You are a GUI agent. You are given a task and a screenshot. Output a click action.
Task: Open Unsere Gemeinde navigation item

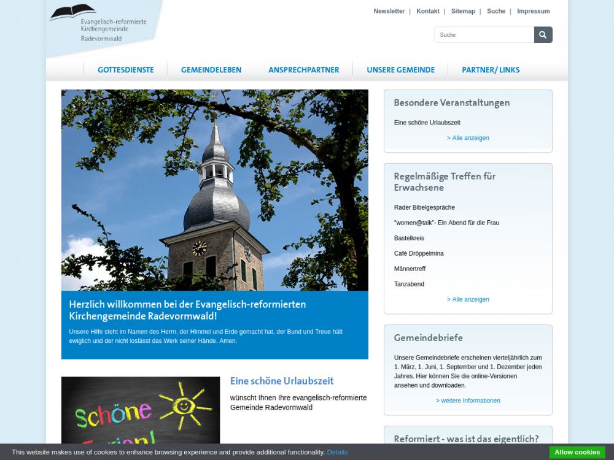pyautogui.click(x=400, y=70)
